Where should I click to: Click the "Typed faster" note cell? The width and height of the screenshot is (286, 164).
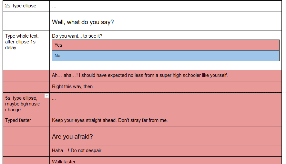[18, 120]
